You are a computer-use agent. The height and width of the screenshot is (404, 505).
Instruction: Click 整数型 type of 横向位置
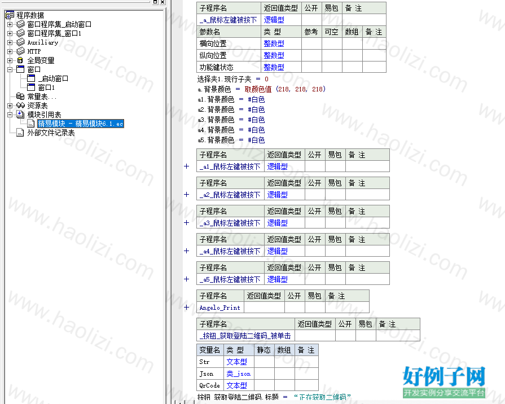pos(274,43)
